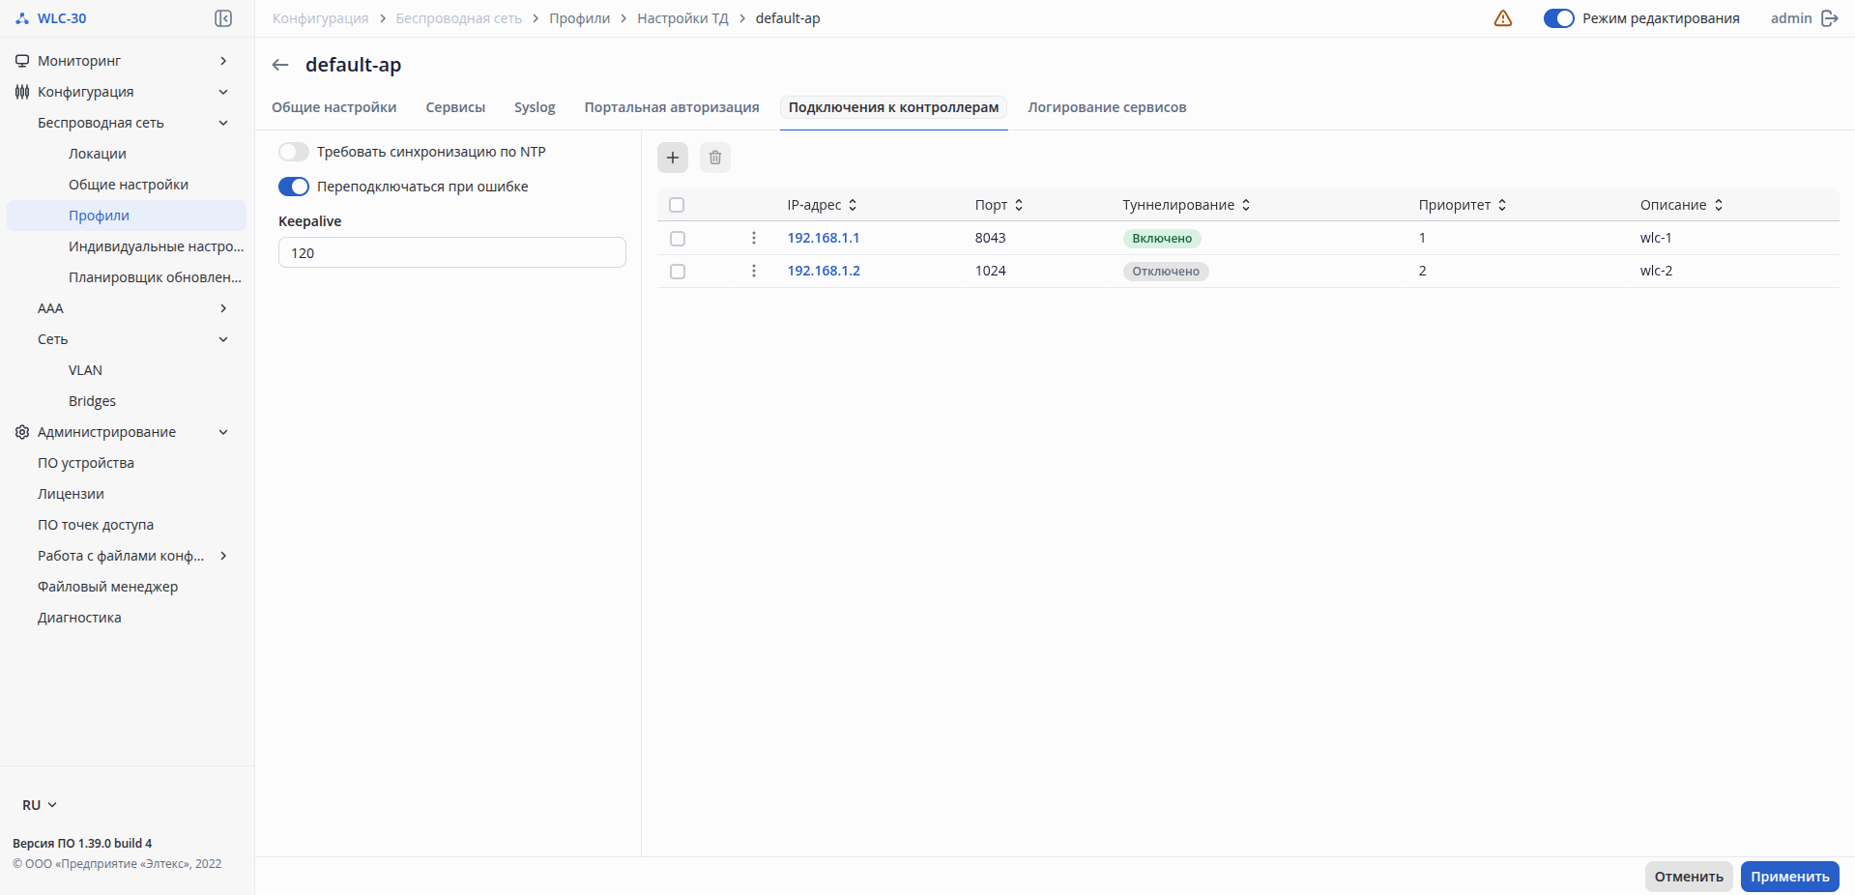Click the Отключено status badge
Screen dimensions: 1855x895
pos(1166,272)
